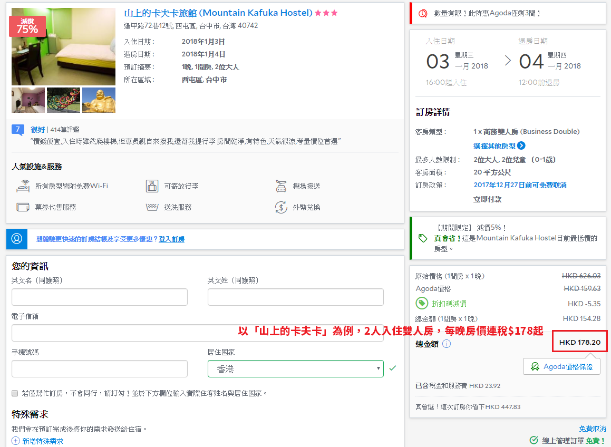Click the discount code coupon icon
Screen dimensions: 611x447
click(x=422, y=303)
